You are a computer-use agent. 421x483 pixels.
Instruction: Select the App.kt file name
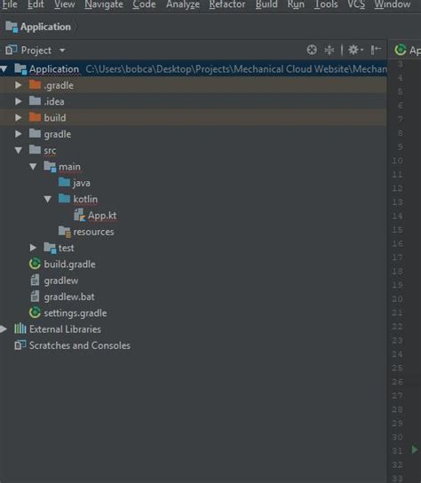pos(102,216)
